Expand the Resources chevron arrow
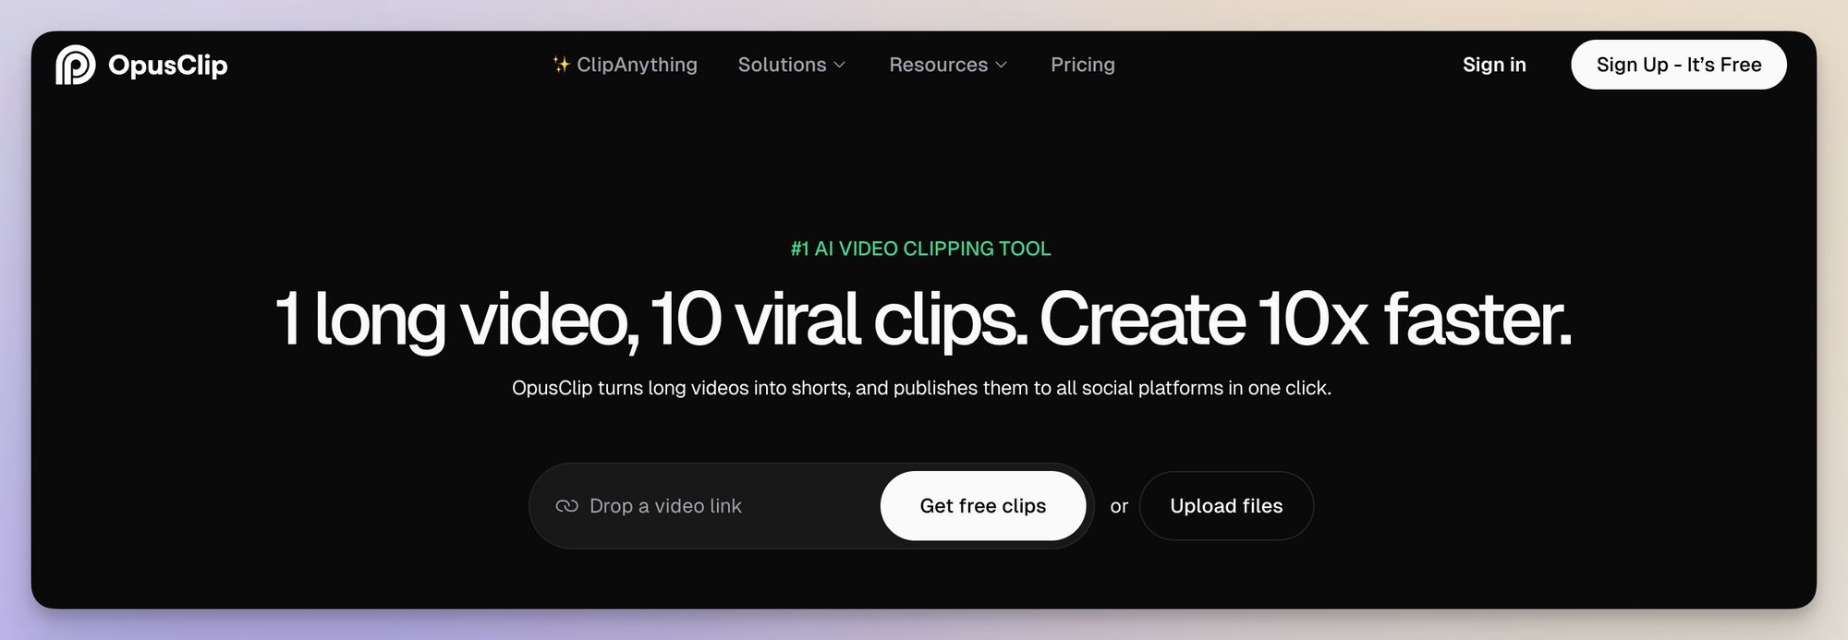The image size is (1848, 640). click(x=1001, y=65)
